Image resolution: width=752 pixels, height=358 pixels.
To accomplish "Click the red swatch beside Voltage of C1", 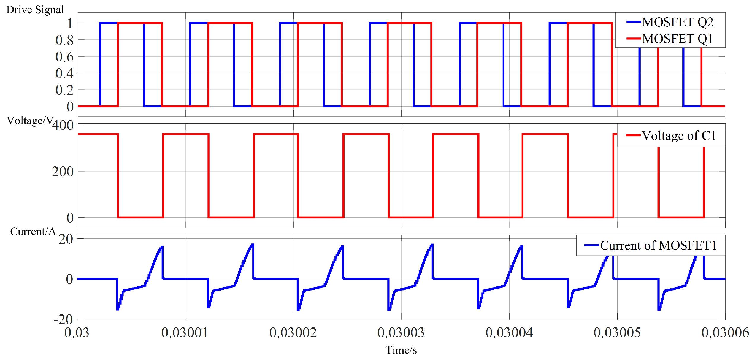I will tap(633, 135).
